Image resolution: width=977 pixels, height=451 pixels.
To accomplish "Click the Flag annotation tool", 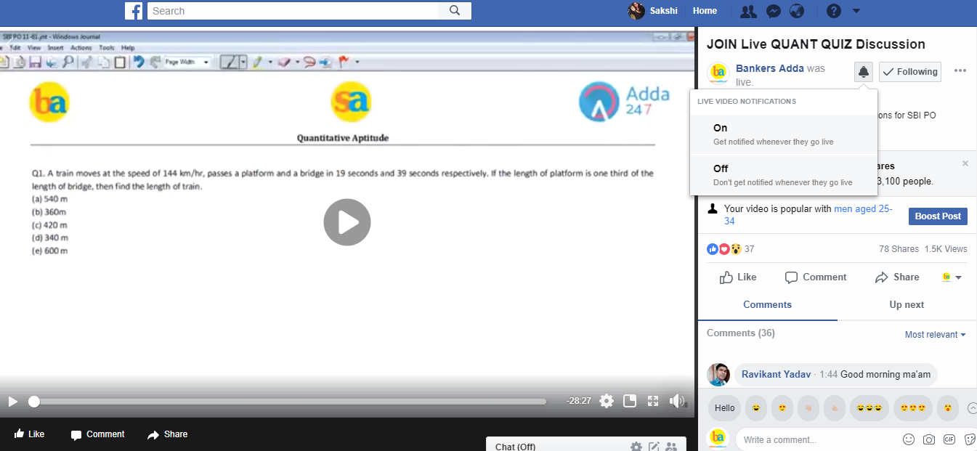I will [343, 61].
